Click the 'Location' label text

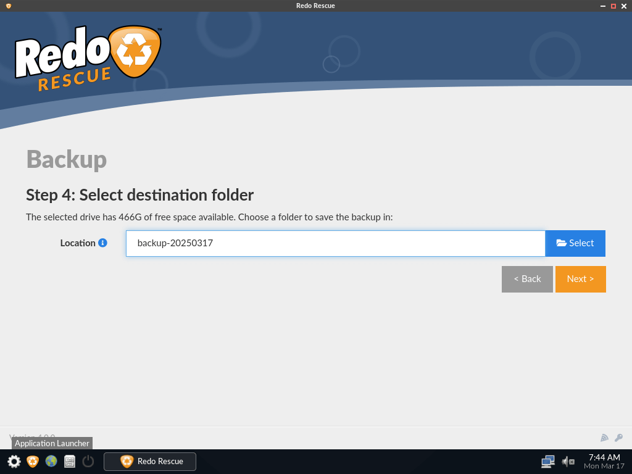[78, 243]
